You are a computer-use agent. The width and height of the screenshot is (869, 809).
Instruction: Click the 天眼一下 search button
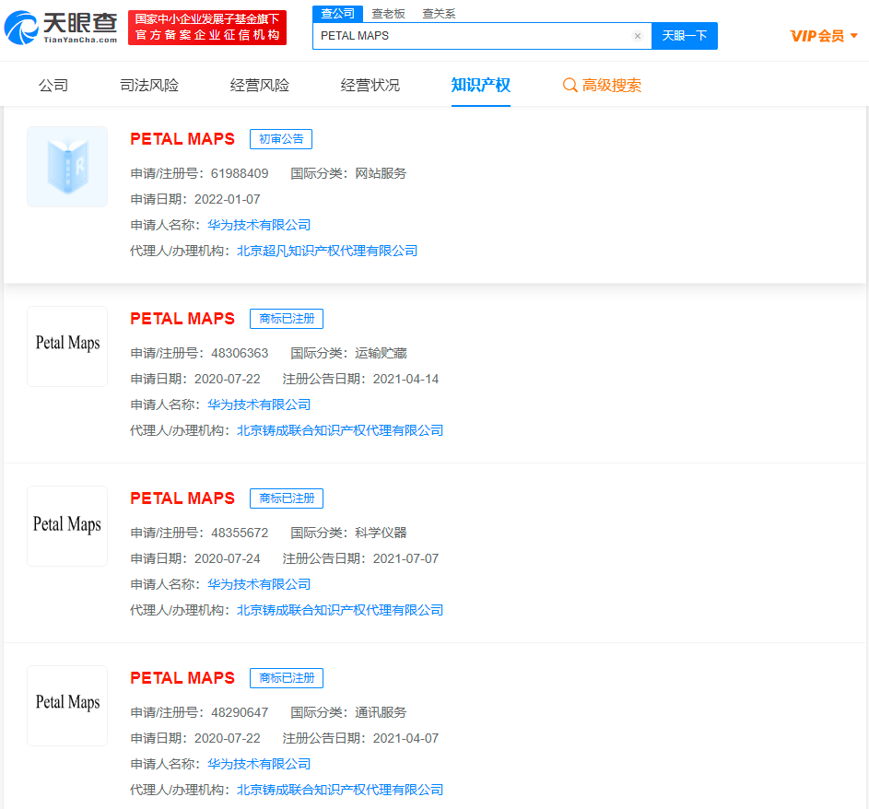click(685, 35)
